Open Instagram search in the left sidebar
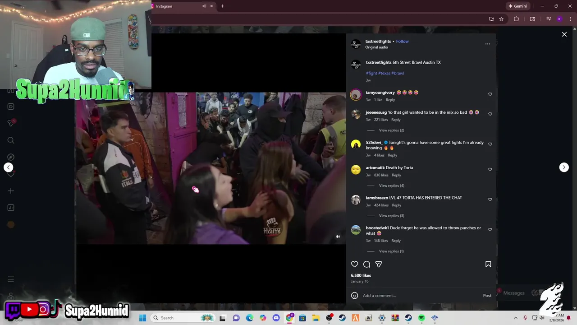This screenshot has height=325, width=577. click(x=11, y=140)
